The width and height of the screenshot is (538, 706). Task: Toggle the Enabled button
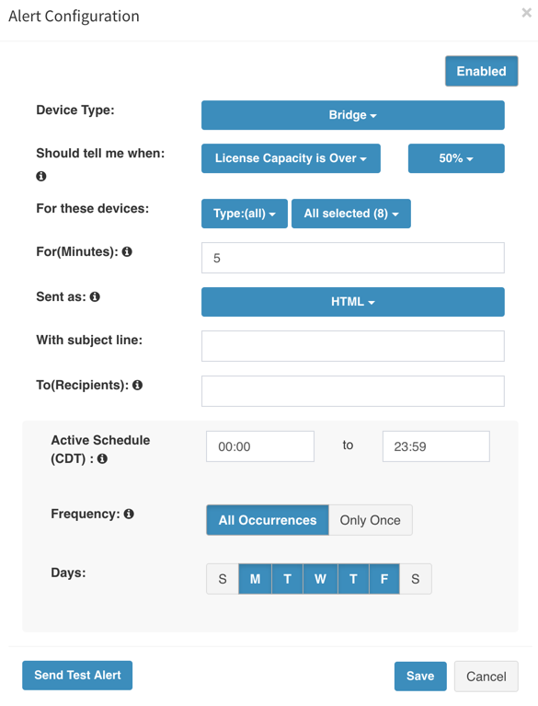[481, 71]
